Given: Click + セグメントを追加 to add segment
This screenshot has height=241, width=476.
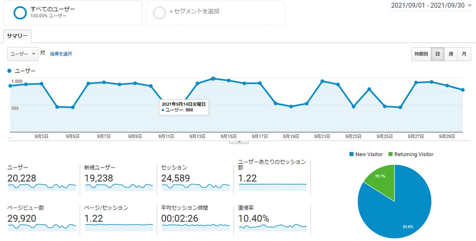Looking at the screenshot, I should pos(194,12).
